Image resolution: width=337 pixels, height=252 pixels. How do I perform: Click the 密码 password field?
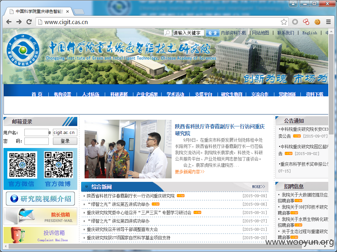(x=36, y=141)
